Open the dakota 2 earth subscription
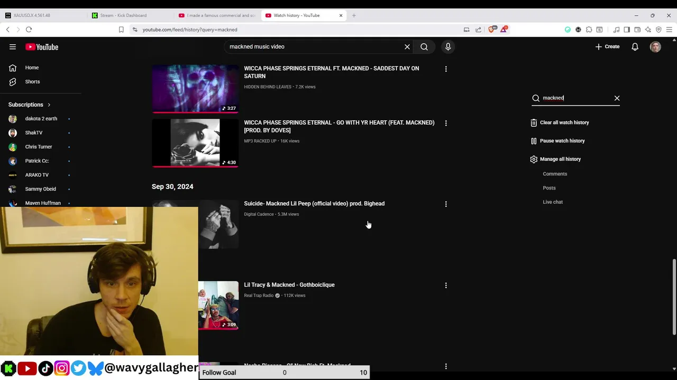Image resolution: width=677 pixels, height=380 pixels. pos(41,119)
